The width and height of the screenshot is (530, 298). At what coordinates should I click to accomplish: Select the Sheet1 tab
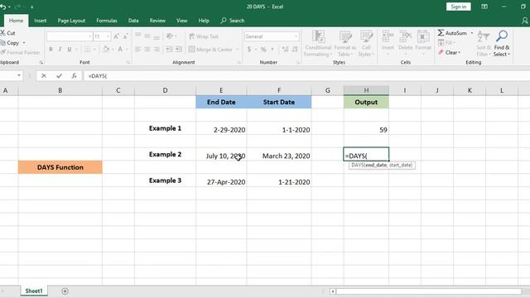pos(34,291)
